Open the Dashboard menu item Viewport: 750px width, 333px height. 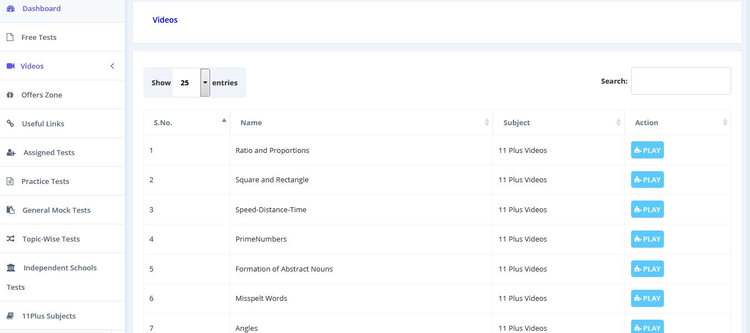point(62,9)
